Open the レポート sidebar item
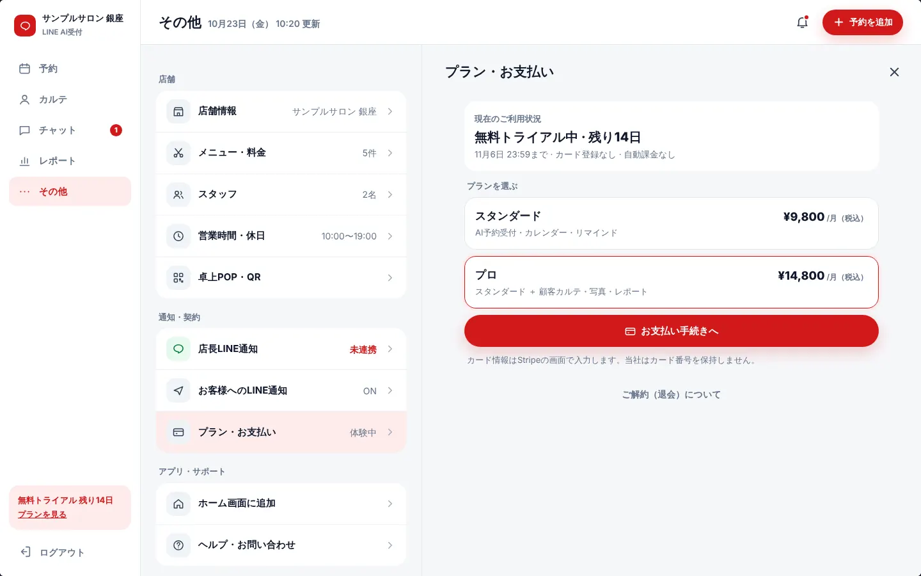The height and width of the screenshot is (576, 921). (70, 161)
